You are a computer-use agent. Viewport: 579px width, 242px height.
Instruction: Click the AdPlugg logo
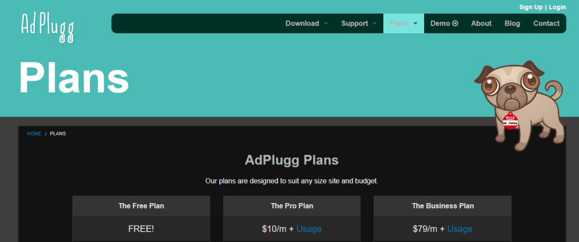coord(47,28)
